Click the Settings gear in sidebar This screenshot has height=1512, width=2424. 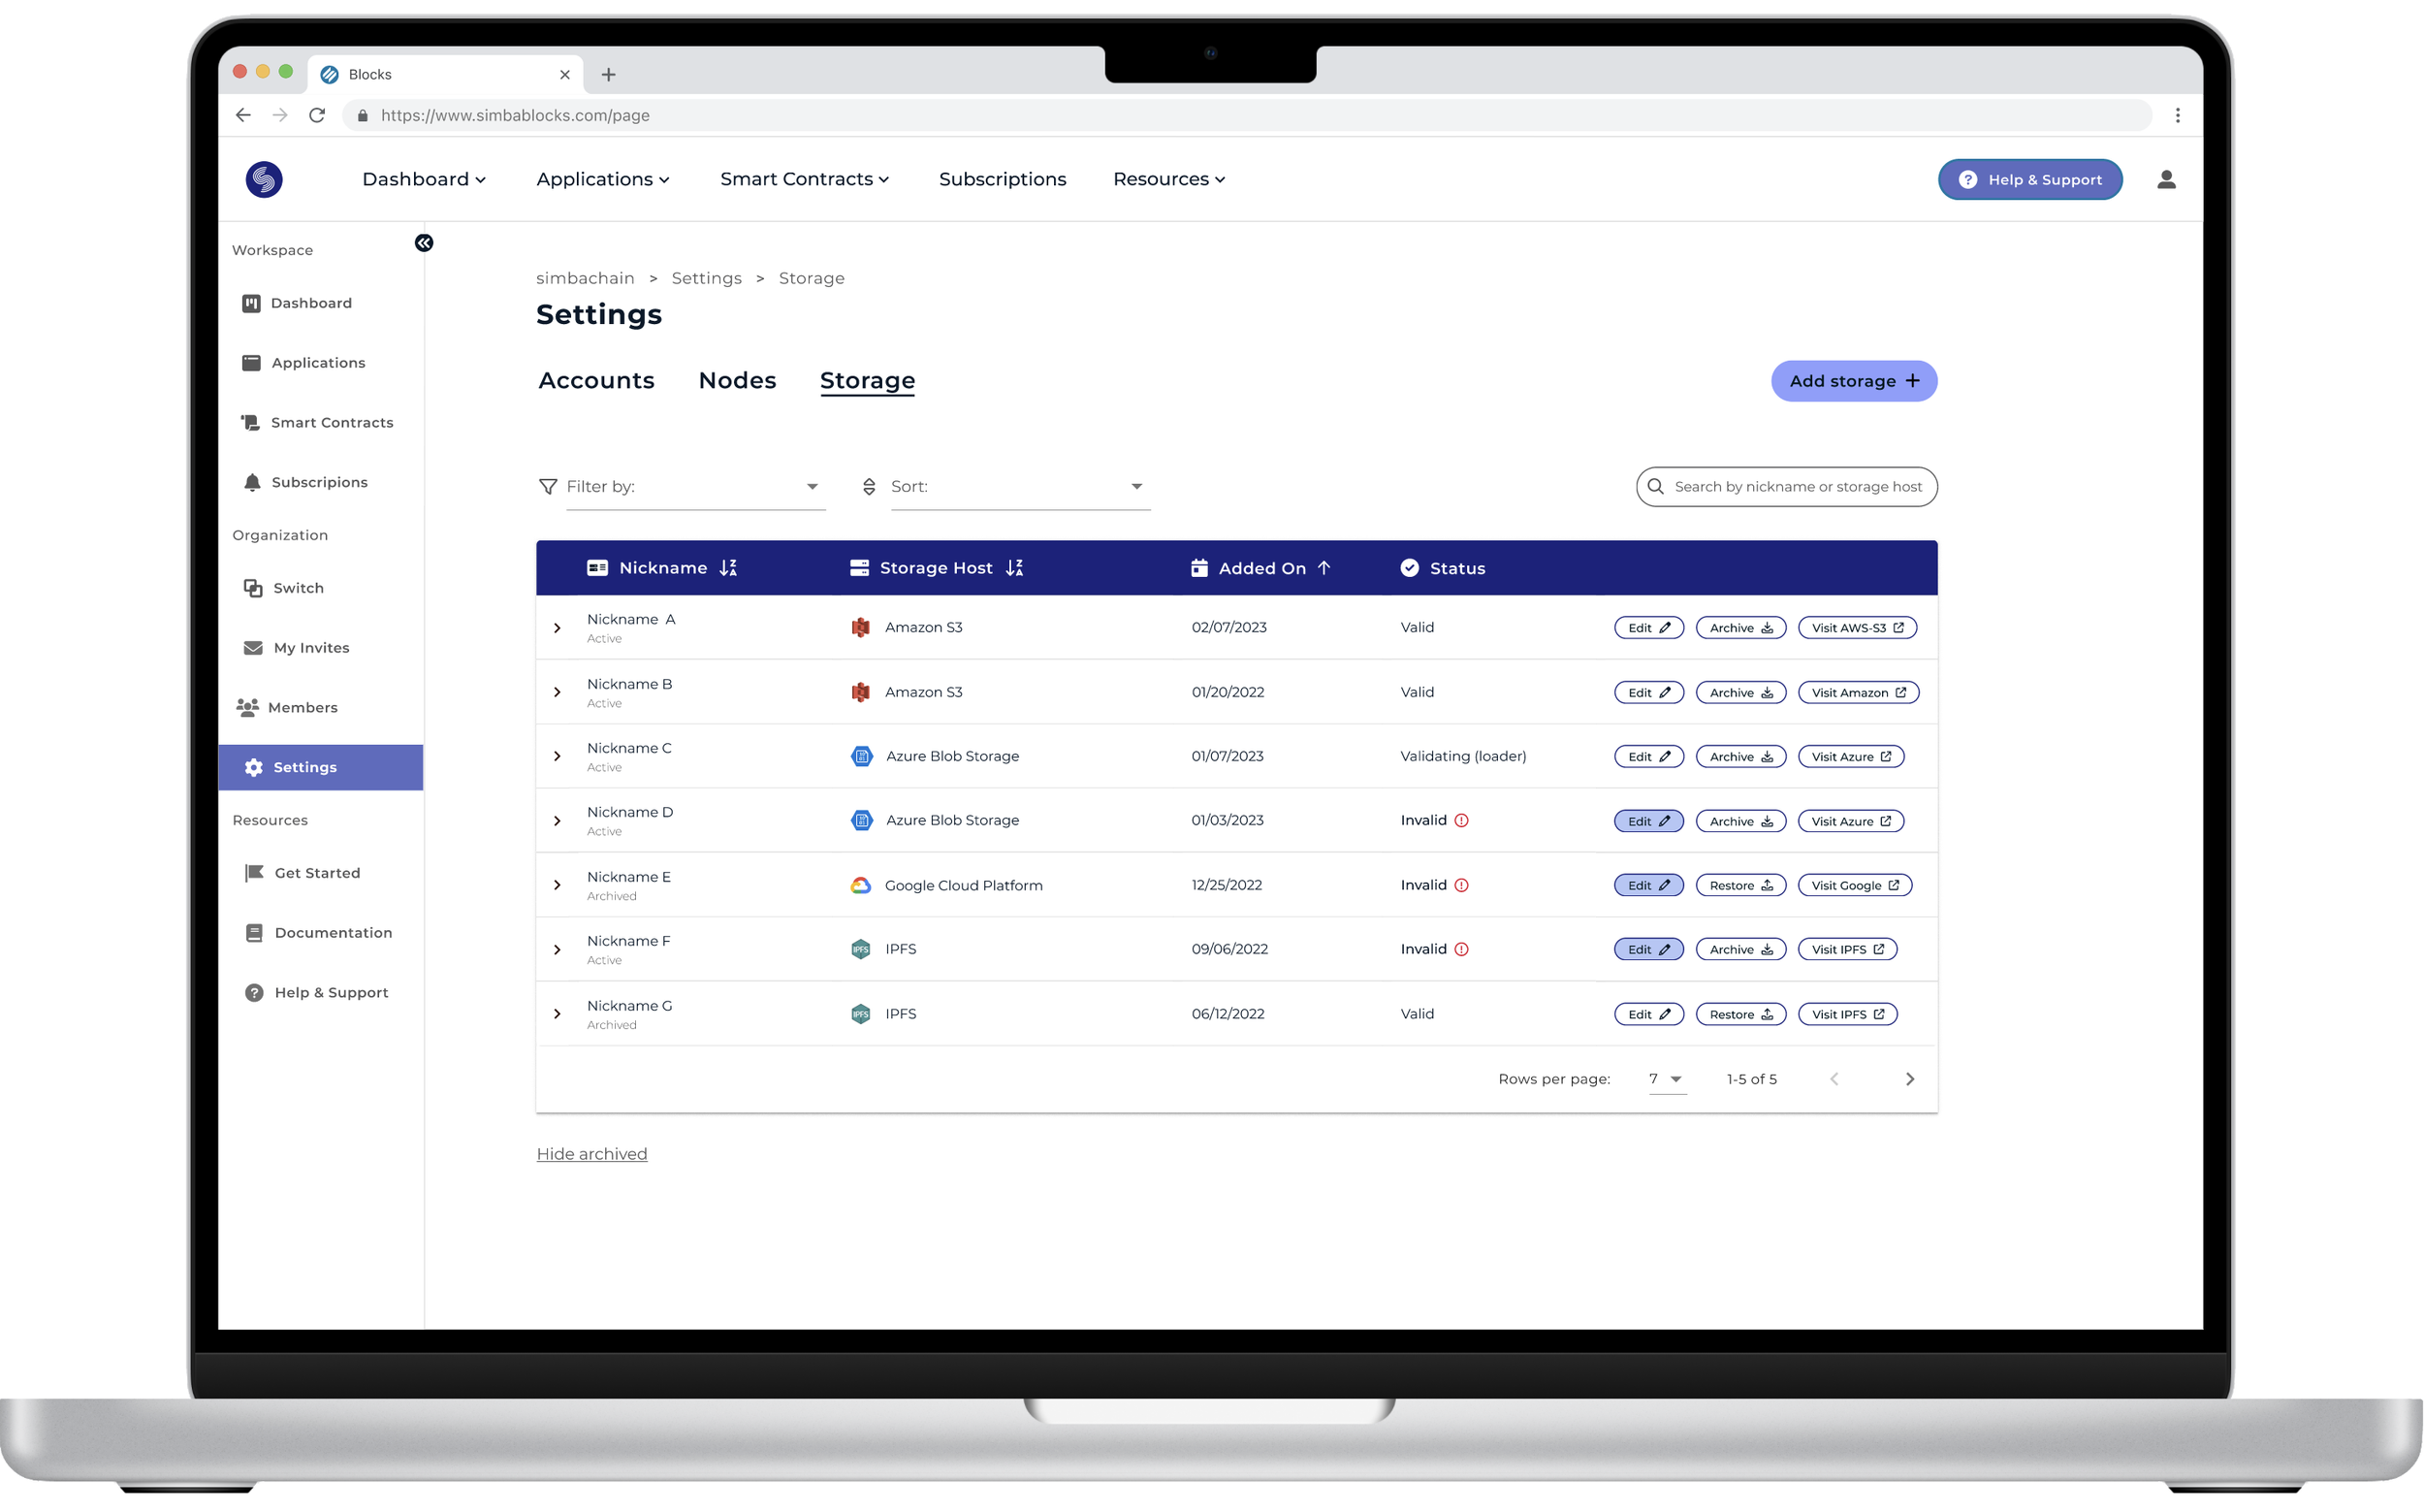[x=254, y=768]
